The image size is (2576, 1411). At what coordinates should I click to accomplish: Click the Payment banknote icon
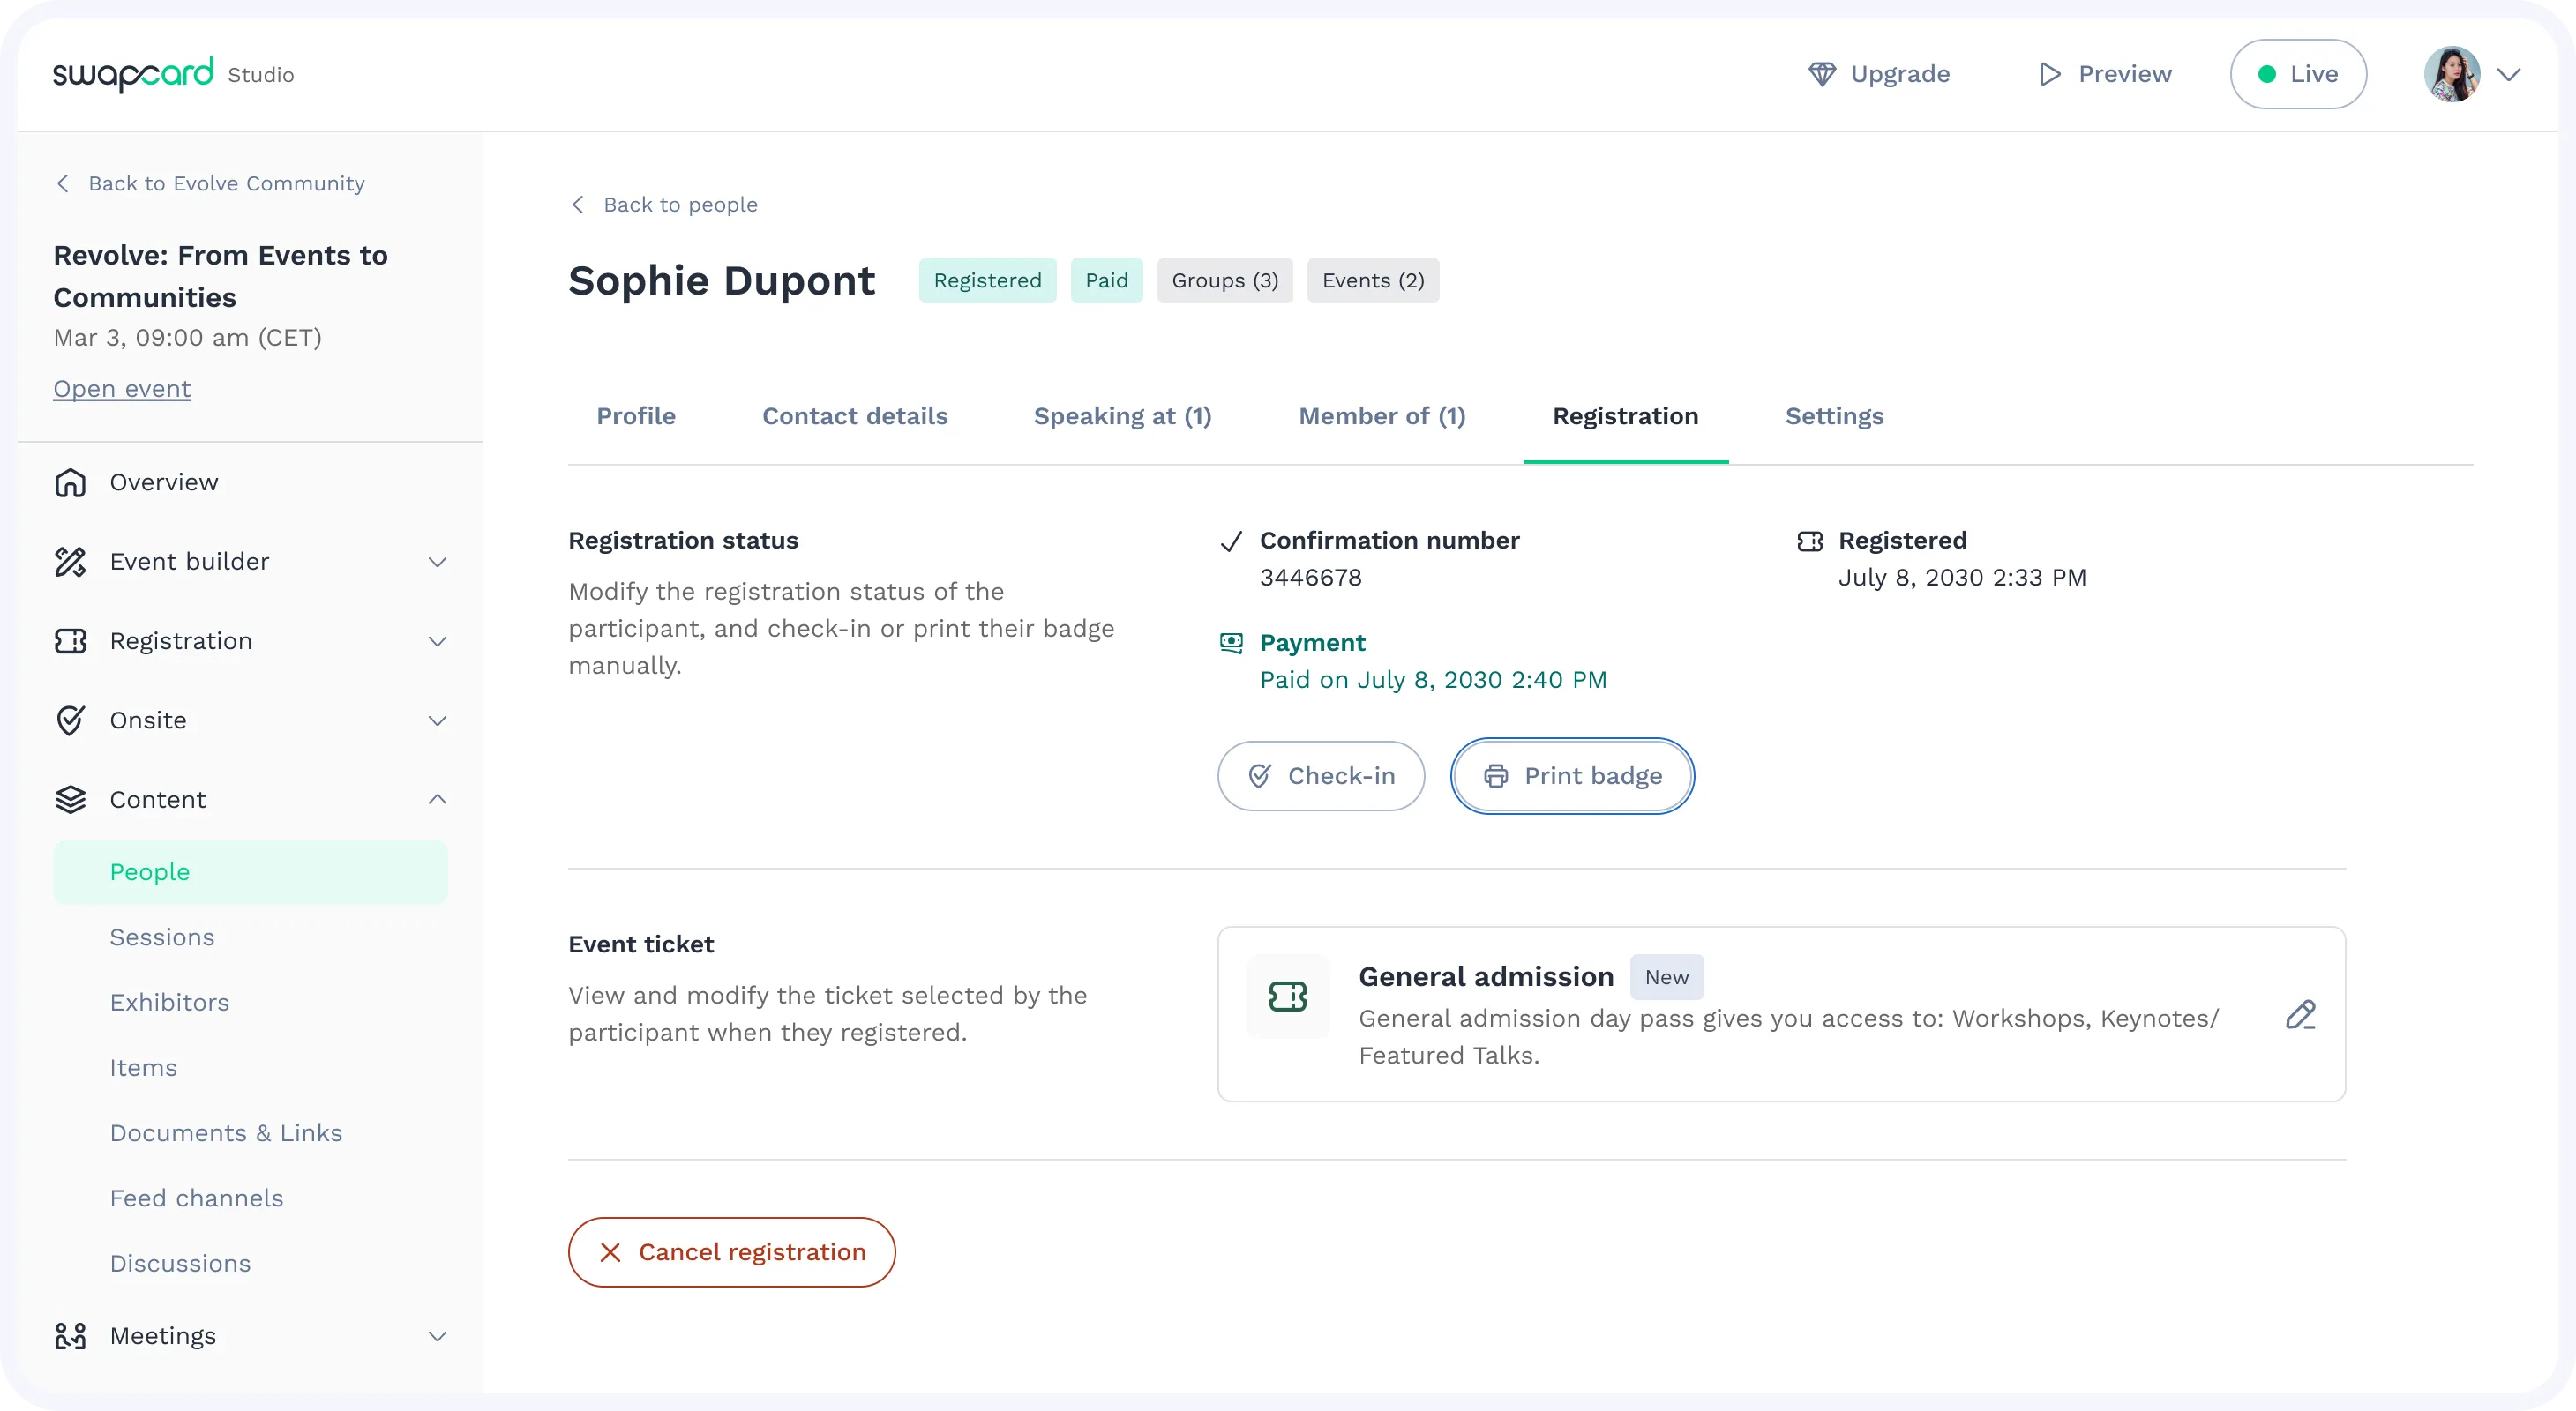coord(1231,643)
